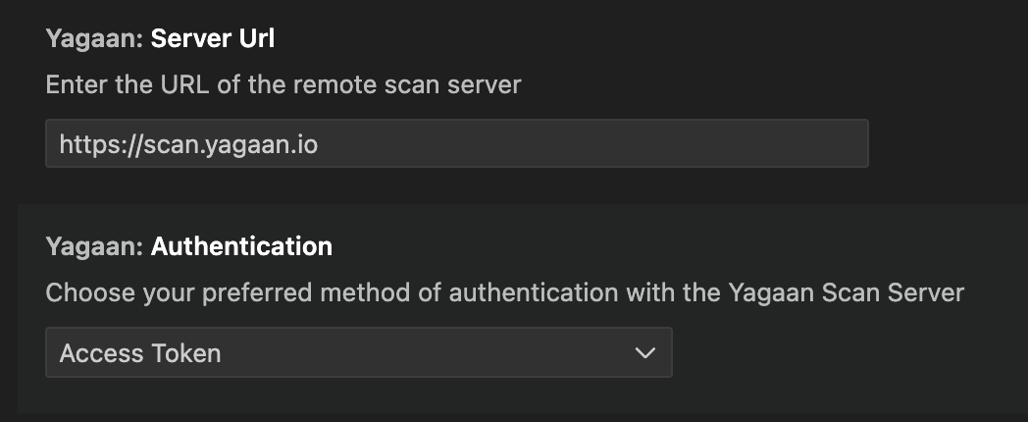Open the Authentication method dropdown

point(358,352)
